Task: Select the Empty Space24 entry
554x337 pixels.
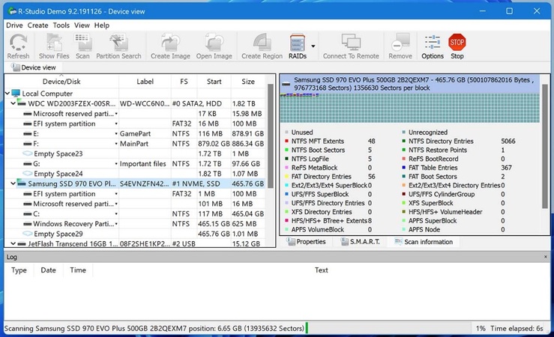Action: [135, 174]
